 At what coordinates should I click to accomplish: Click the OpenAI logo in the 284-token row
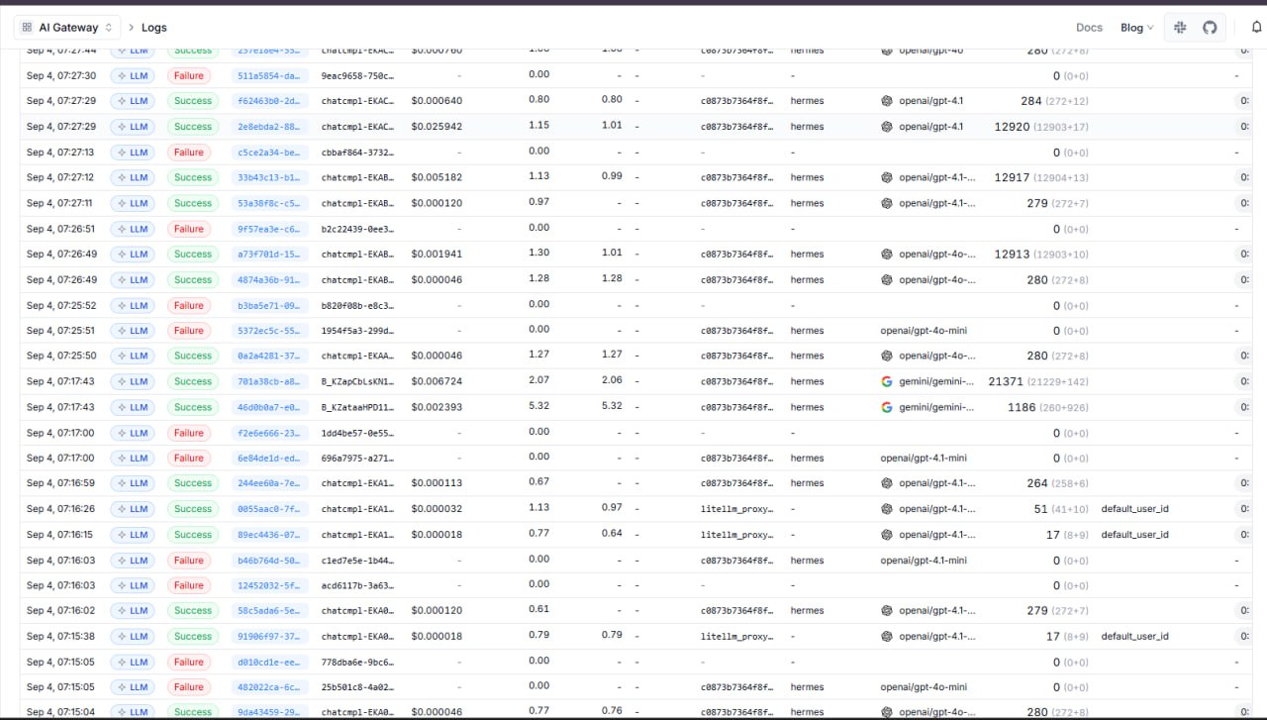click(887, 101)
